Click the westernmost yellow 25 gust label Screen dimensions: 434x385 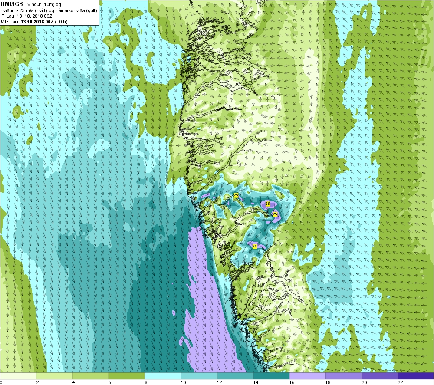point(236,195)
